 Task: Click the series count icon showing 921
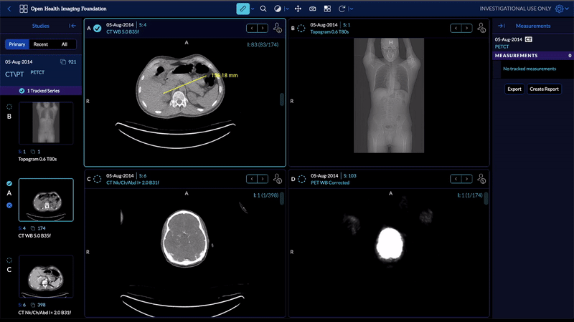point(63,62)
